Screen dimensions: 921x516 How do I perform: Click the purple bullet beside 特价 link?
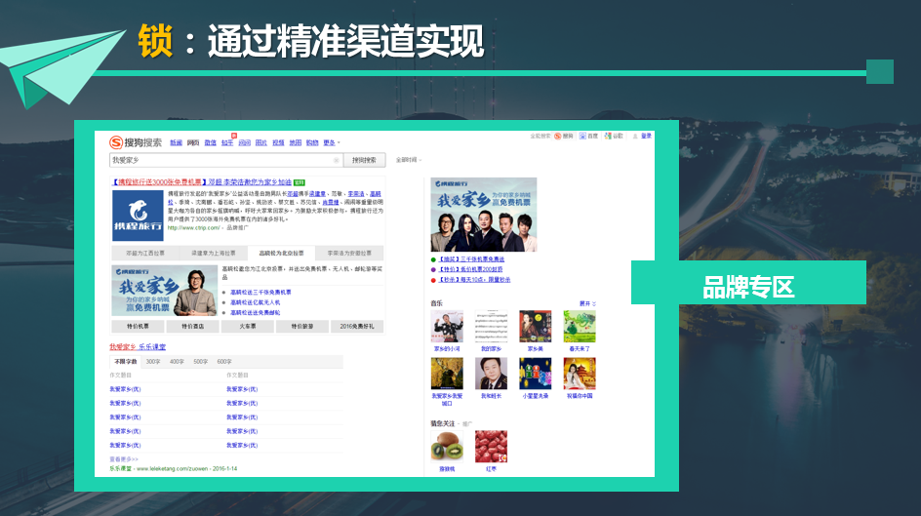(x=433, y=270)
